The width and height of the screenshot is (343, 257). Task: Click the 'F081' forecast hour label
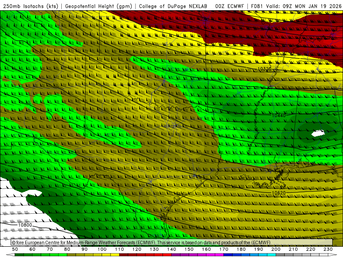257,6
